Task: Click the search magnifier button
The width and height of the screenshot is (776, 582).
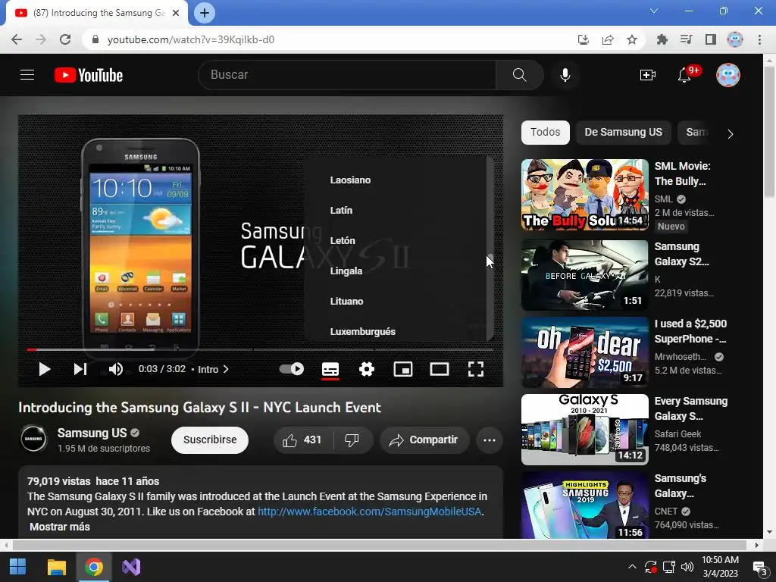Action: click(520, 75)
